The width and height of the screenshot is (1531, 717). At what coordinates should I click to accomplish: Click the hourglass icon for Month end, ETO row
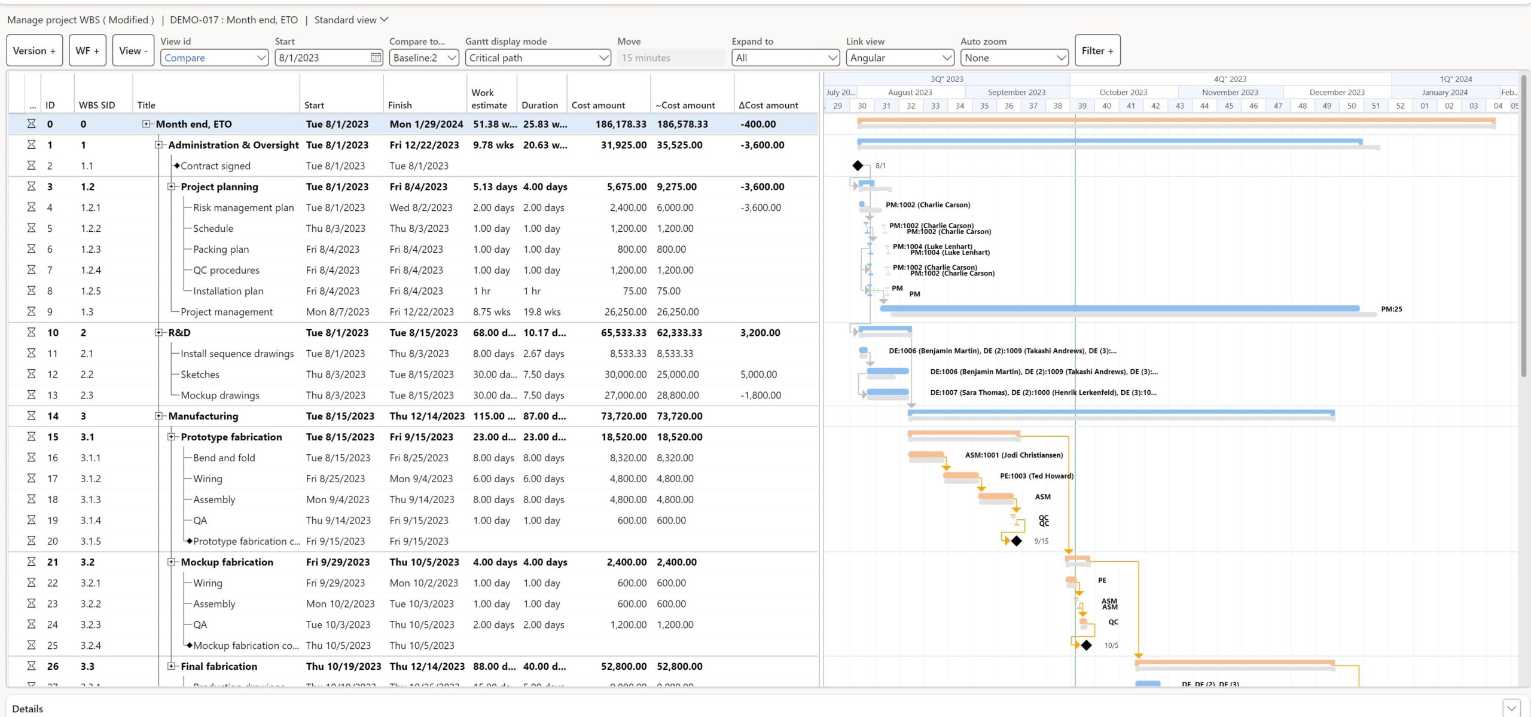point(31,124)
